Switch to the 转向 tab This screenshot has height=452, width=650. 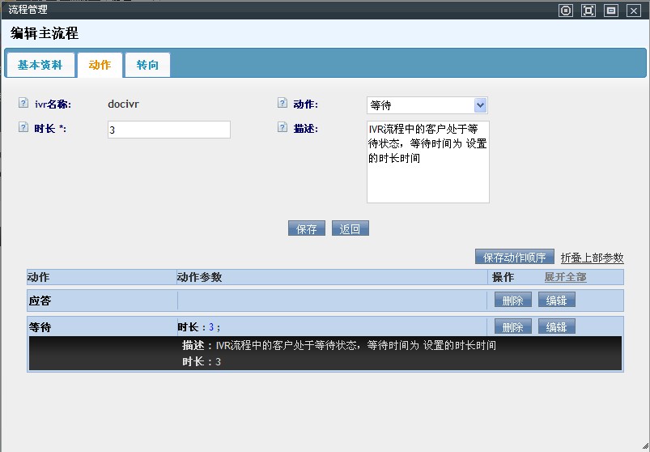click(147, 65)
